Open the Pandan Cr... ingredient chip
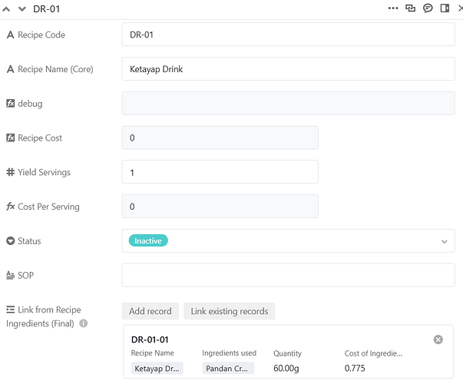 pos(228,369)
